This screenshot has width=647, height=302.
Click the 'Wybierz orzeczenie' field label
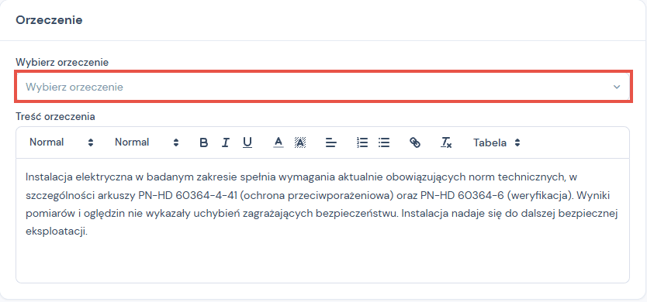click(62, 62)
